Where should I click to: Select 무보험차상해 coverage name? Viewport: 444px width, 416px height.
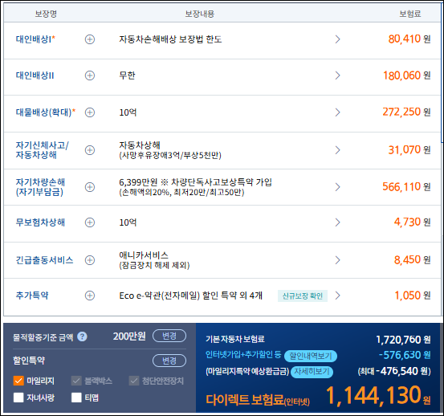[x=40, y=222]
